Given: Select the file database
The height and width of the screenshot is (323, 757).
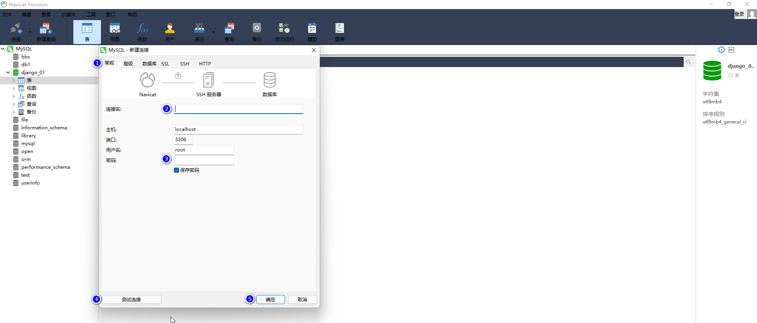Looking at the screenshot, I should click(24, 120).
